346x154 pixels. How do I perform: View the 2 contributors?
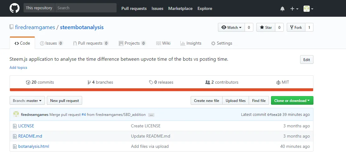(x=222, y=82)
